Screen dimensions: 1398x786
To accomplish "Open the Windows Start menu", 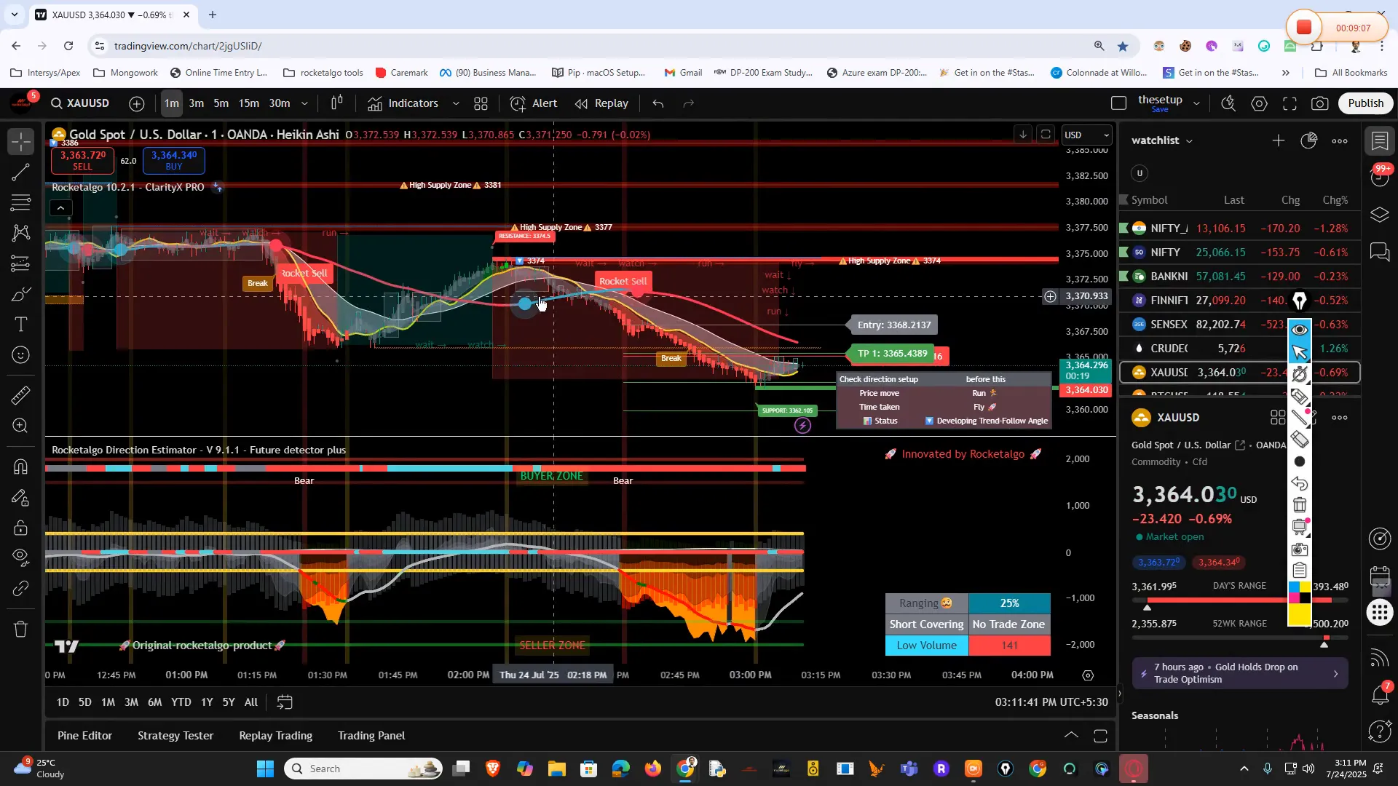I will [x=265, y=769].
